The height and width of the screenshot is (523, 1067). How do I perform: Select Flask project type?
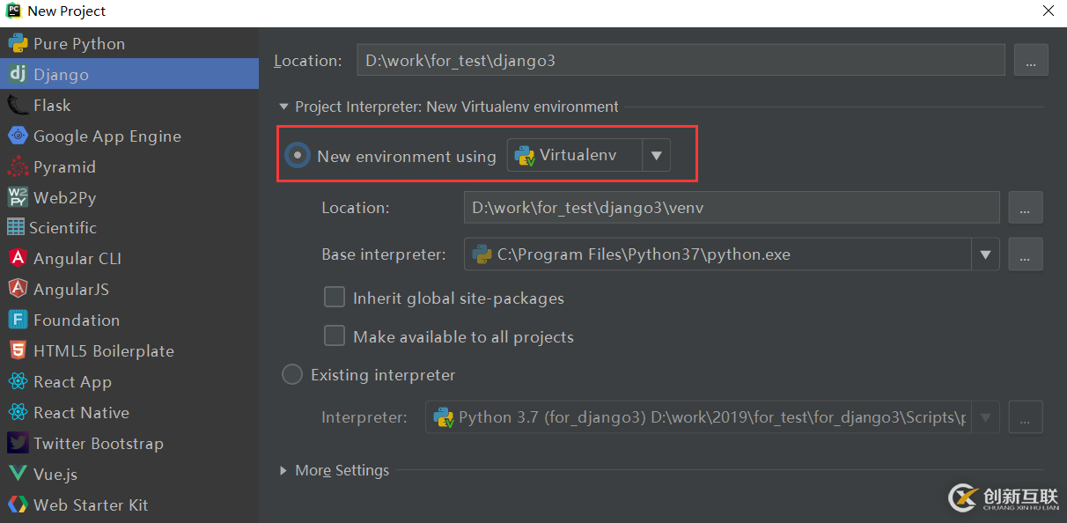tap(129, 105)
